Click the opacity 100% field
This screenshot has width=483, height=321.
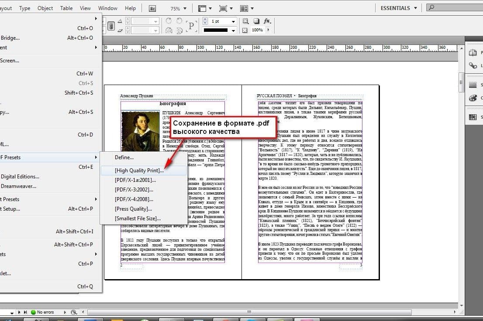(x=258, y=30)
